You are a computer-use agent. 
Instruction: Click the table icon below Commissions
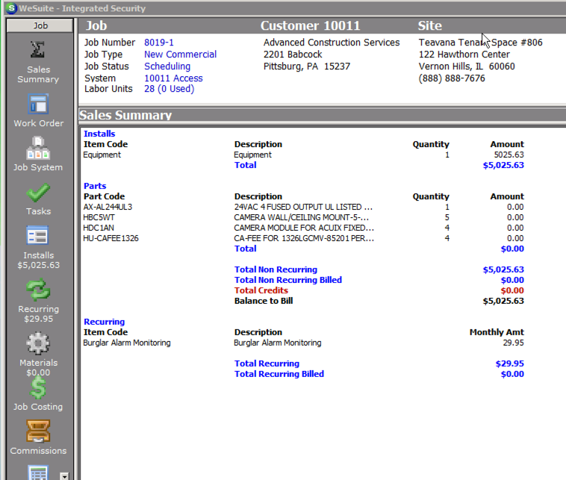tap(38, 473)
